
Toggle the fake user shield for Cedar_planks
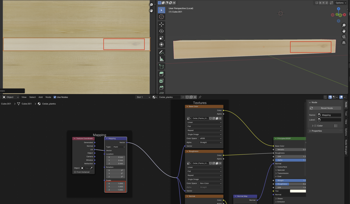coord(187,97)
